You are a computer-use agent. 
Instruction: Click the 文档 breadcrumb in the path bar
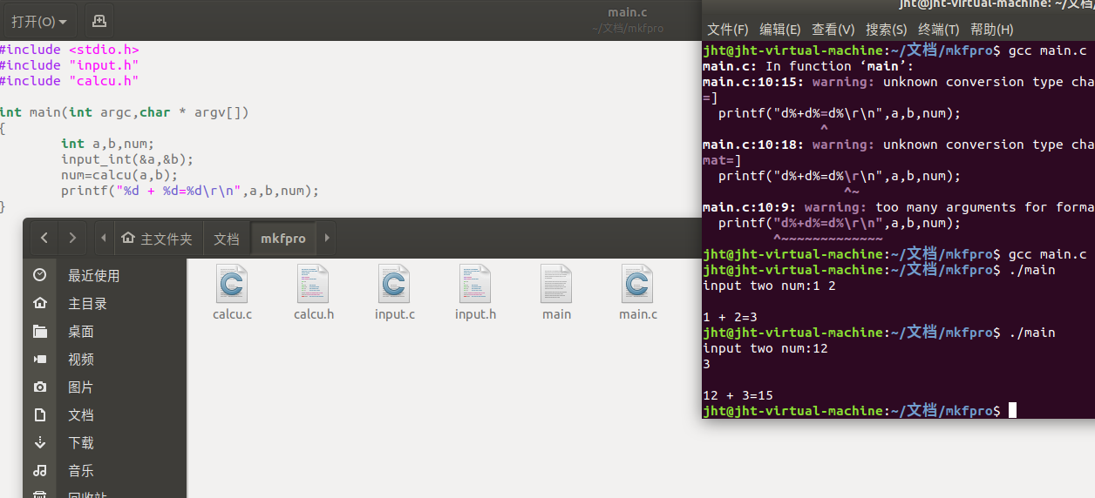click(227, 238)
